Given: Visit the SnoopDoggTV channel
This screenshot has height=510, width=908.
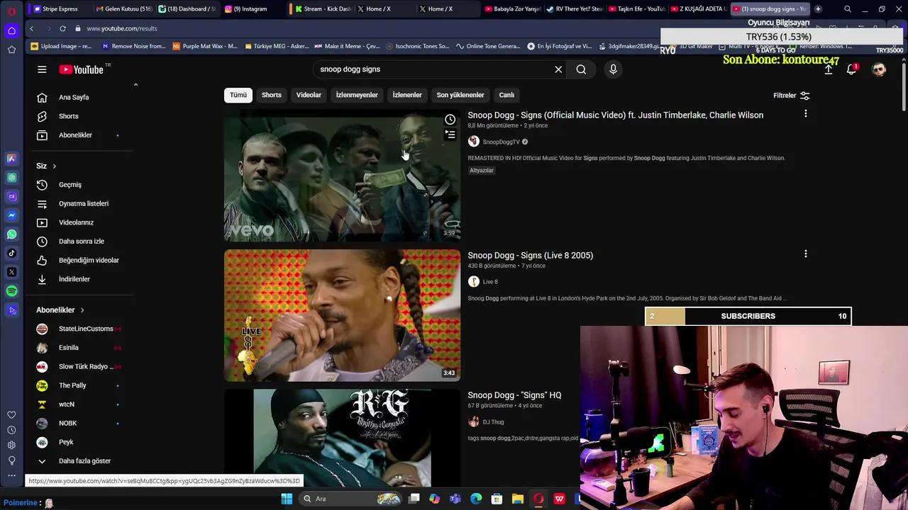Looking at the screenshot, I should point(501,142).
